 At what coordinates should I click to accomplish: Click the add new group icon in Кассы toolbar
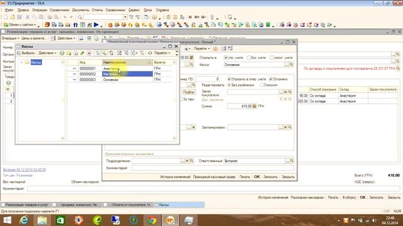69,53
